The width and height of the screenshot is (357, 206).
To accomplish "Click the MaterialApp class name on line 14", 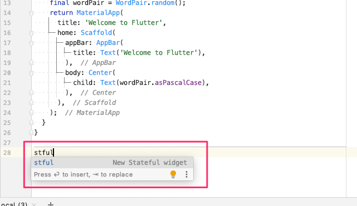I will click(98, 13).
